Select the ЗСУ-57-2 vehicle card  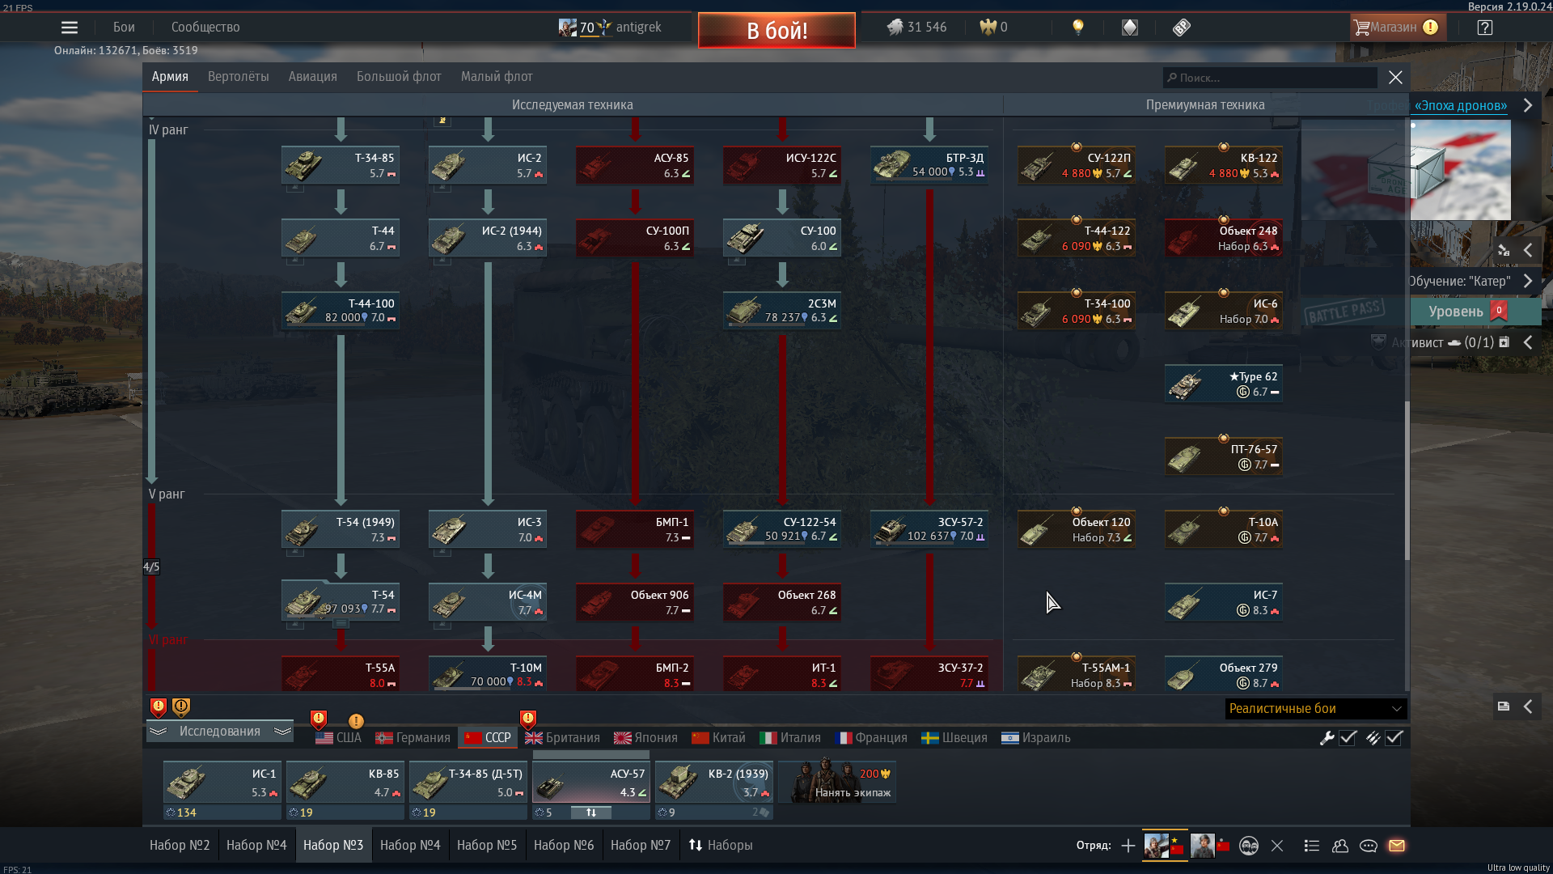929,529
